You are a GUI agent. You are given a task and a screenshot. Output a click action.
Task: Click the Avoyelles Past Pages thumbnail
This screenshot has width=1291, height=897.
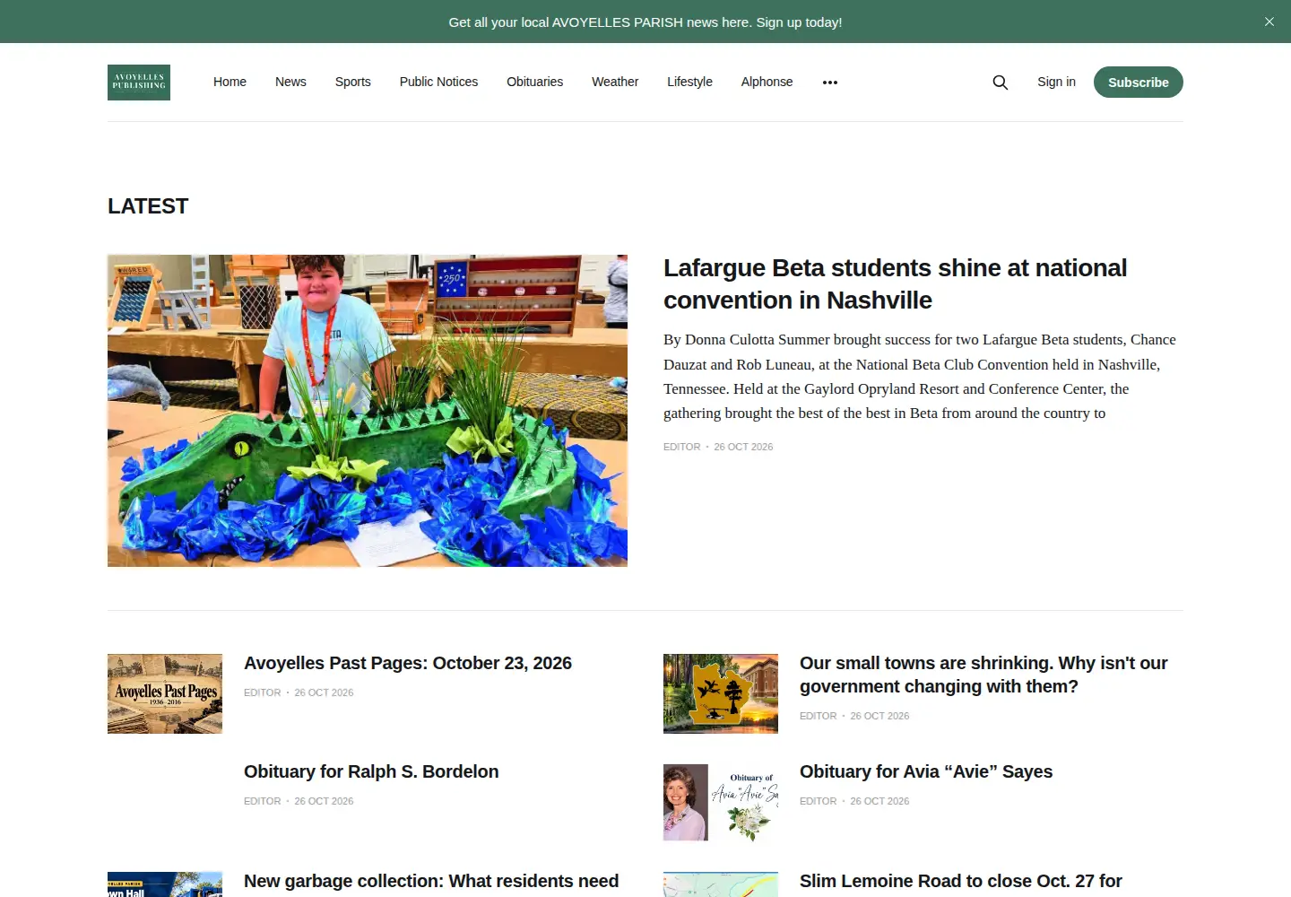pos(165,693)
